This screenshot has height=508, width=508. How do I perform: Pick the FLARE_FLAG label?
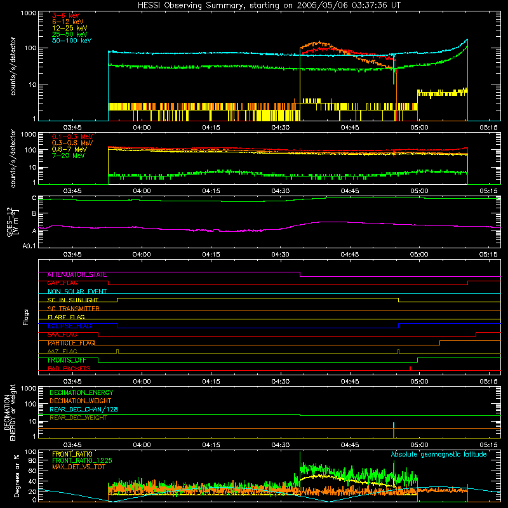click(x=66, y=317)
